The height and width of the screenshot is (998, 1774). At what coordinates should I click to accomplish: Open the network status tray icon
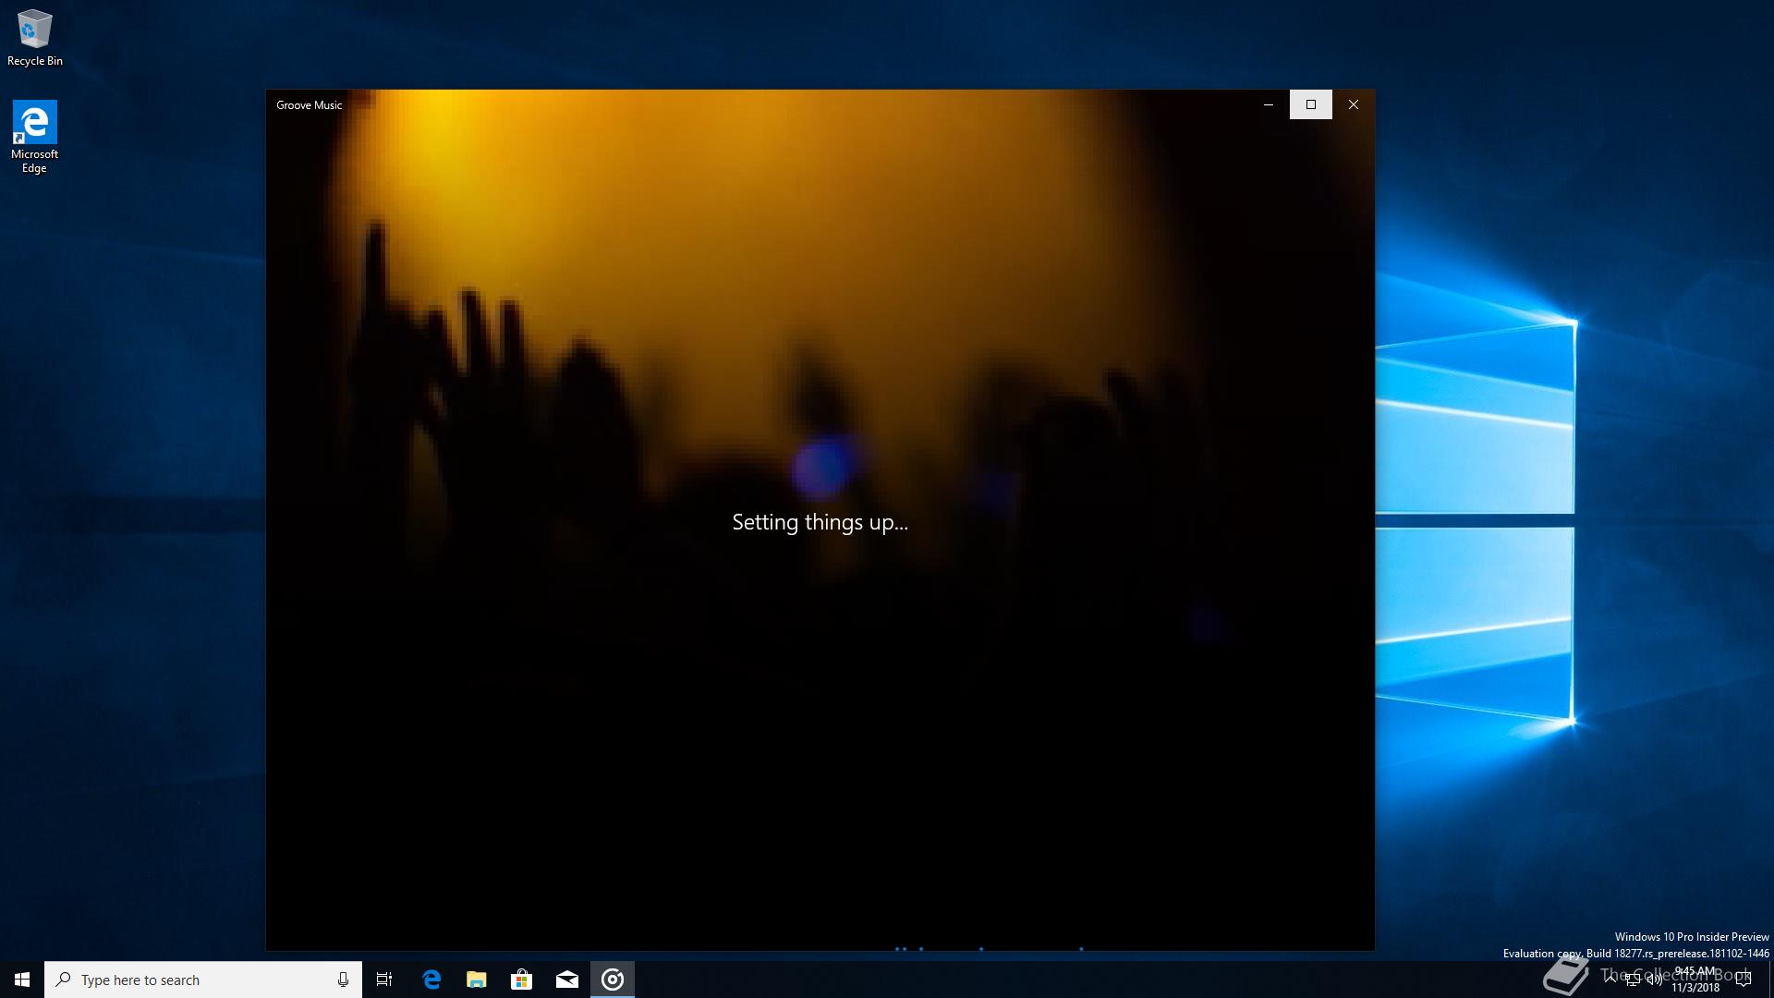[1633, 980]
